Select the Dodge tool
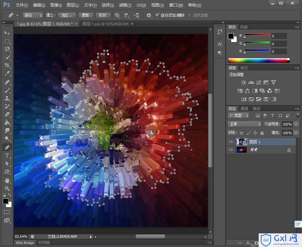 click(7, 138)
